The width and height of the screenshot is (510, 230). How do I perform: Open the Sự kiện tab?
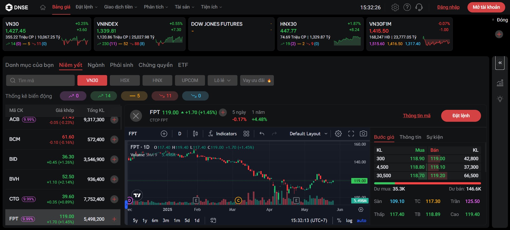pyautogui.click(x=435, y=137)
